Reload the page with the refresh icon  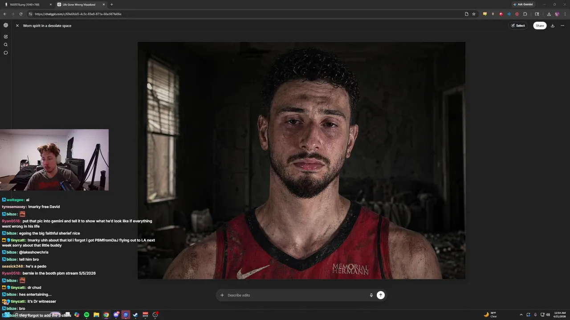click(20, 14)
